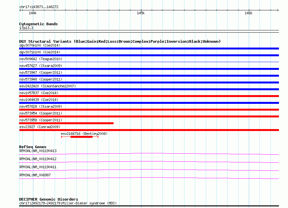288x208 pixels.
Task: Open nsv509642 (Teague2010) variant label
Action: 41,59
